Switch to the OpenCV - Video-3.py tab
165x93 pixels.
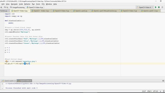point(41,11)
